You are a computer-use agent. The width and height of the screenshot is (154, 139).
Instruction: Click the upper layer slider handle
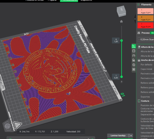tap(121, 40)
